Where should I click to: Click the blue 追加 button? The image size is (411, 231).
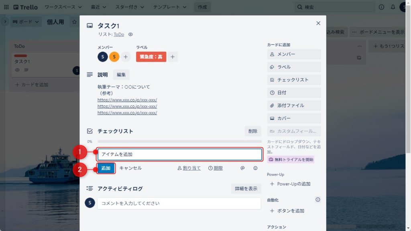click(106, 168)
